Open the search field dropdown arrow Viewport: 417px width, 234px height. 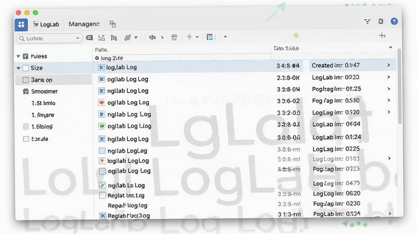(78, 38)
